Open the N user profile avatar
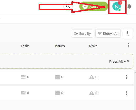The width and height of the screenshot is (136, 110). pos(117,6)
